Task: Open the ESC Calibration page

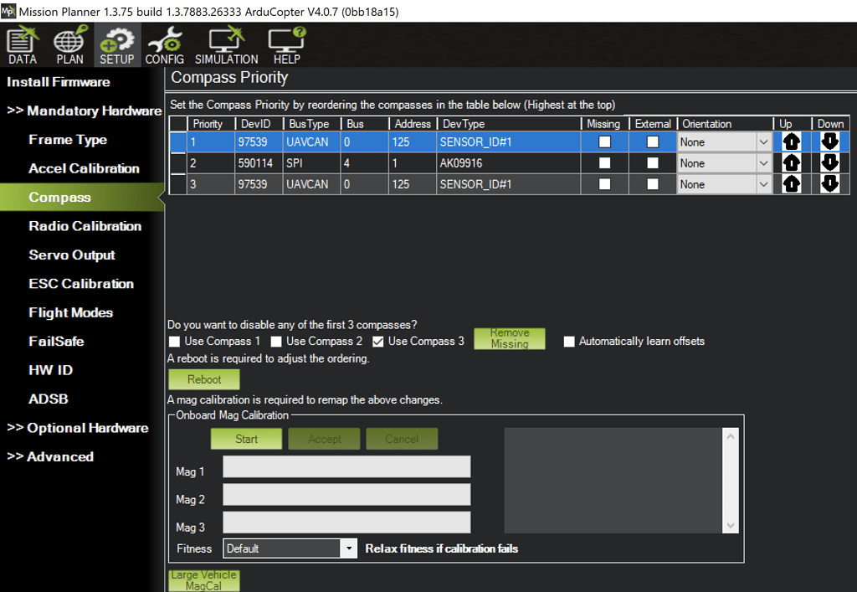Action: coord(80,284)
